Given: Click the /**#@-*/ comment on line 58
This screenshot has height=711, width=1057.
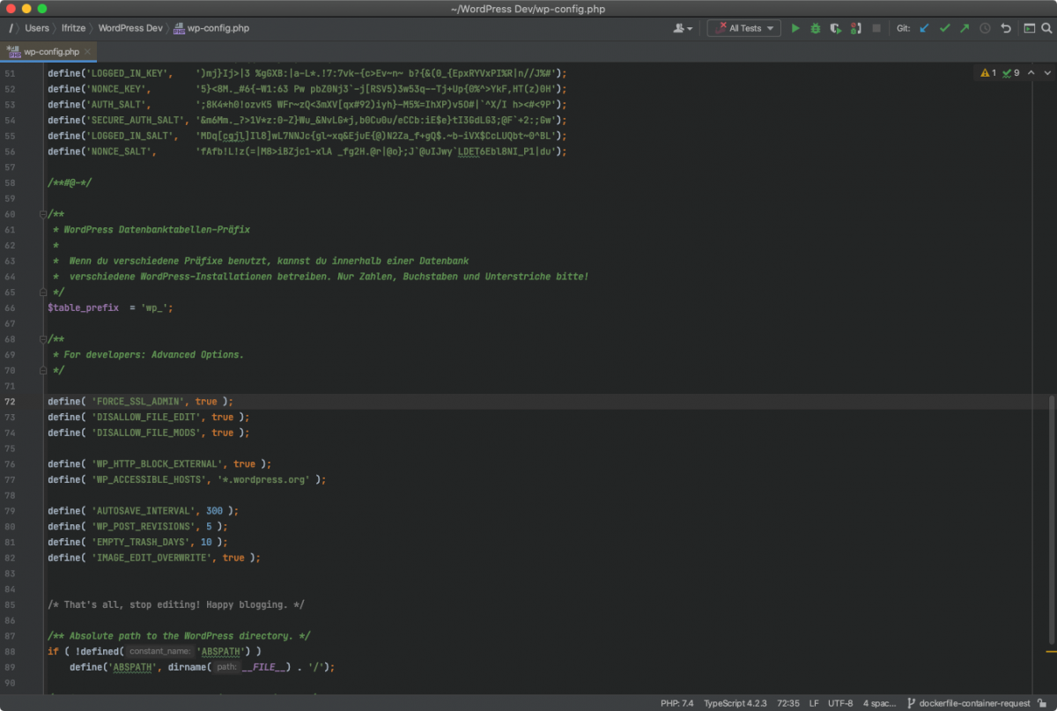Looking at the screenshot, I should 70,183.
